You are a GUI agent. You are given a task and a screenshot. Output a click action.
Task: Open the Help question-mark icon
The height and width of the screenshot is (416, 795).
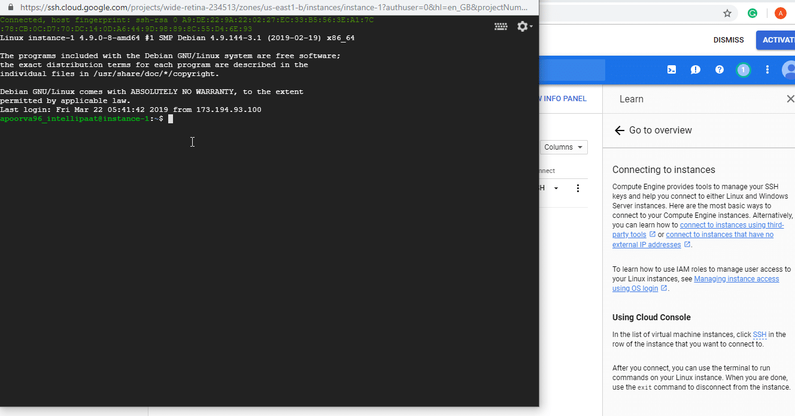pyautogui.click(x=720, y=69)
